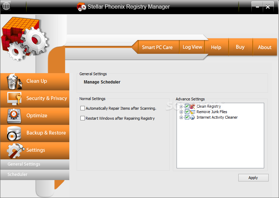Click the Optimize dial icon
The image size is (279, 198).
coord(14,116)
